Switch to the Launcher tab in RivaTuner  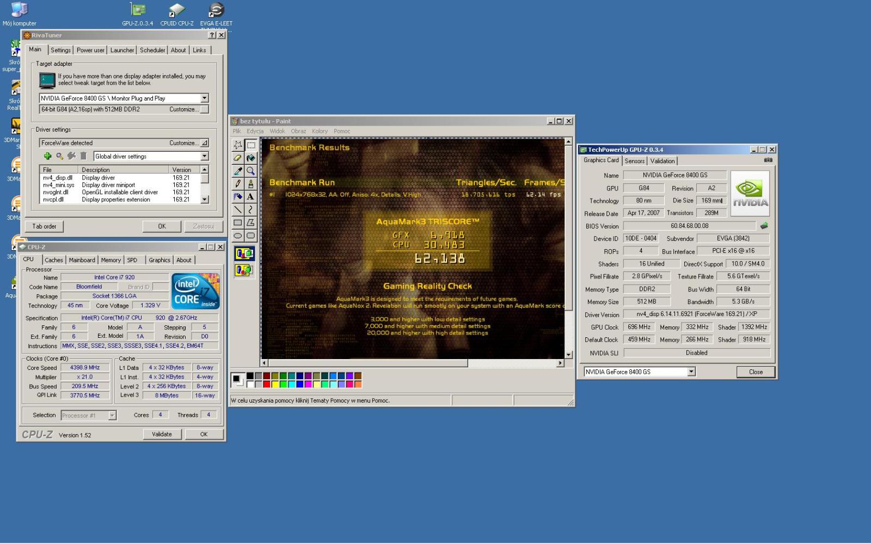[x=122, y=50]
